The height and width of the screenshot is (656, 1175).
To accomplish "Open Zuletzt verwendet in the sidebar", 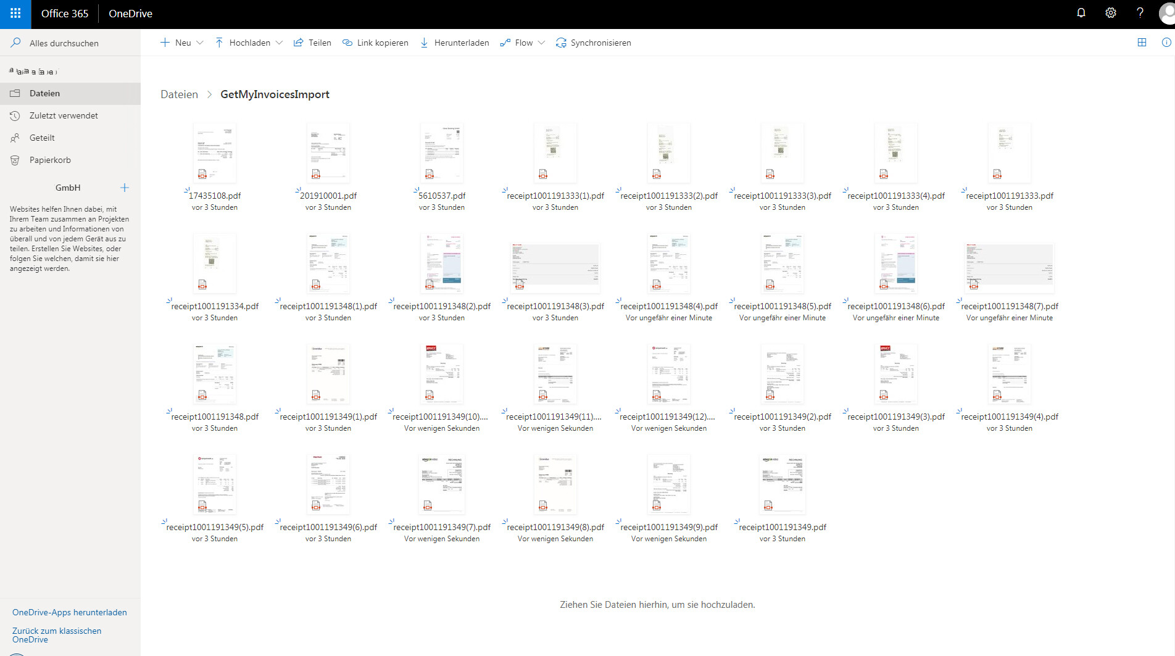I will [70, 115].
